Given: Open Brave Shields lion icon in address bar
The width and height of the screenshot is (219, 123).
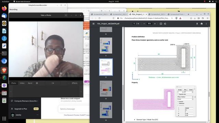Looking at the screenshot, I should coord(177,18).
